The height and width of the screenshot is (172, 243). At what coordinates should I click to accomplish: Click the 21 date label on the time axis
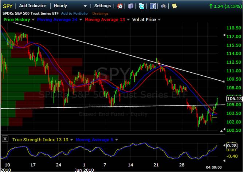[156, 165]
